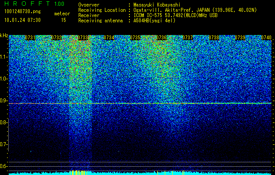Click the HROFFT 1.0.0 title text
Image resolution: width=275 pixels, height=175 pixels.
pyautogui.click(x=35, y=3)
